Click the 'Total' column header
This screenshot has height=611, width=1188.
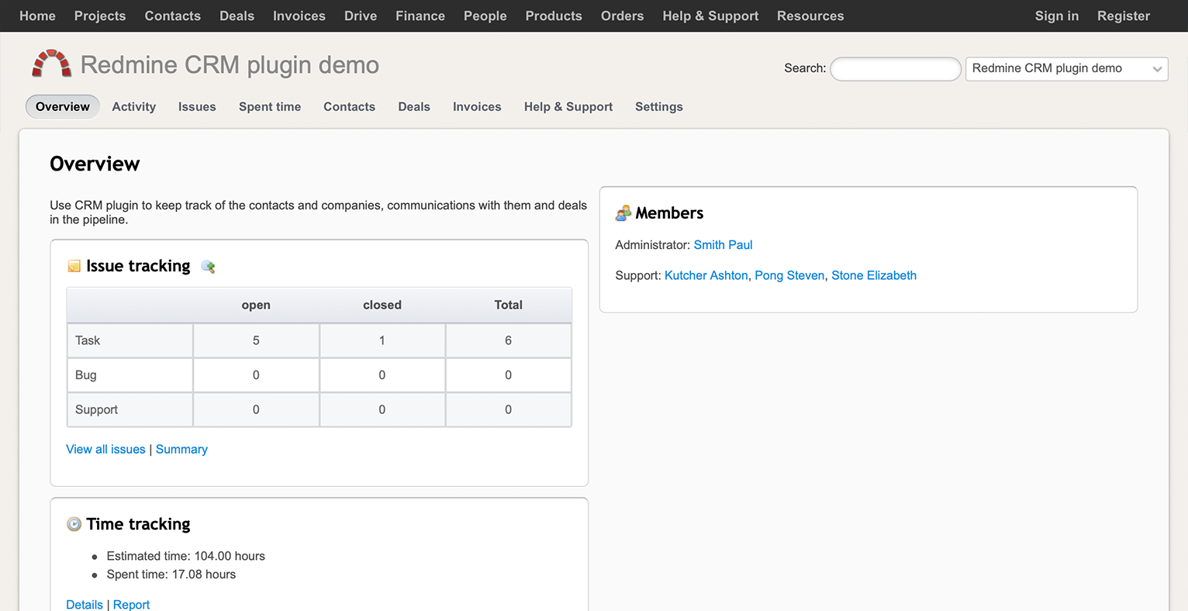pyautogui.click(x=509, y=305)
